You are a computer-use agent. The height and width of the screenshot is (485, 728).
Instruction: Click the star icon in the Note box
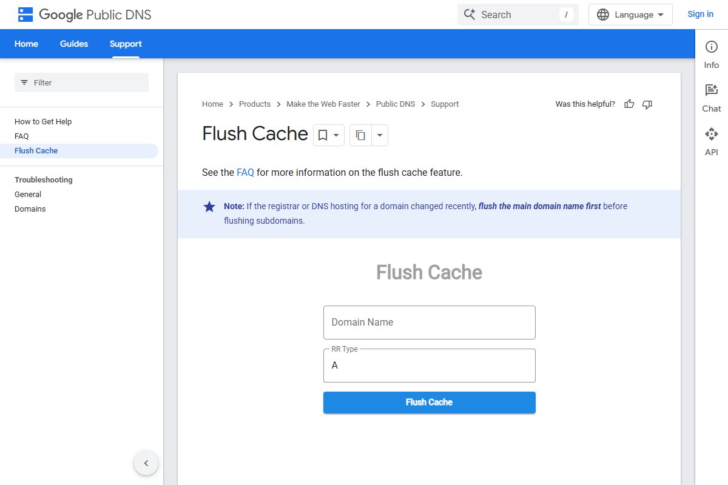pos(209,207)
